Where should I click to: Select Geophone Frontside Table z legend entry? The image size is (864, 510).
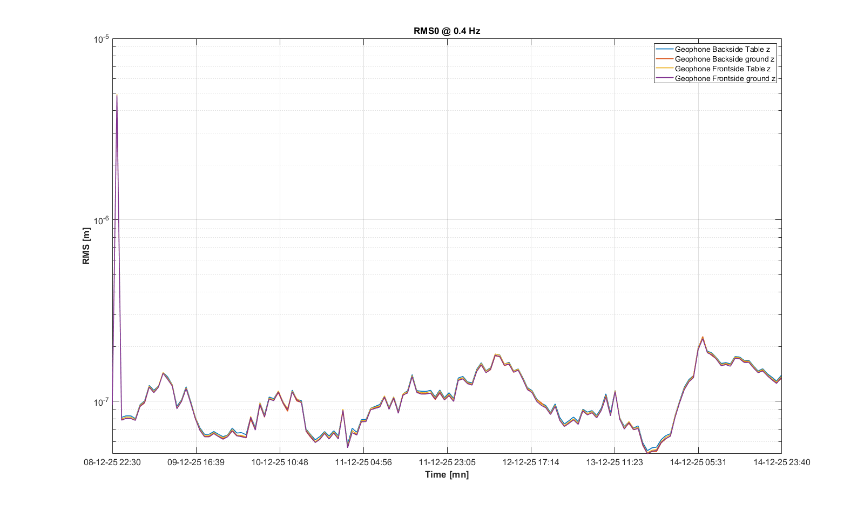click(x=723, y=69)
